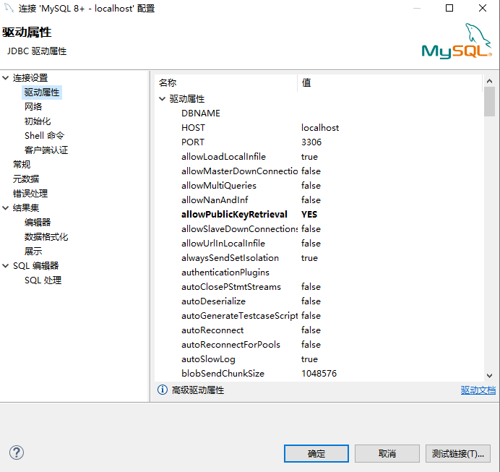Click the 3306 value of PORT
The image size is (500, 472).
point(311,142)
